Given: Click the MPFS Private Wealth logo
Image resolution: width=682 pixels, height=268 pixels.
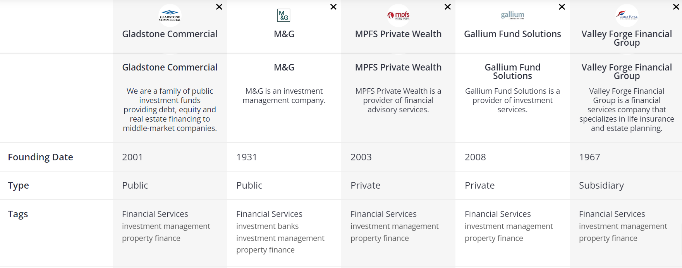Looking at the screenshot, I should point(398,15).
